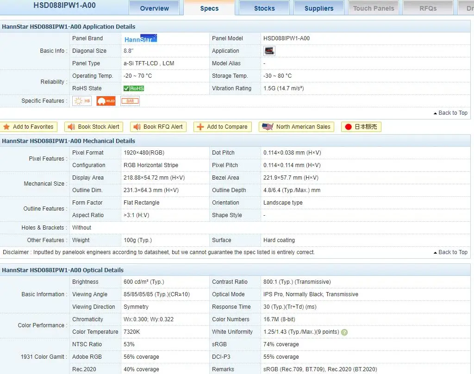Open the application thumbnail image icon
The width and height of the screenshot is (474, 374).
click(269, 51)
